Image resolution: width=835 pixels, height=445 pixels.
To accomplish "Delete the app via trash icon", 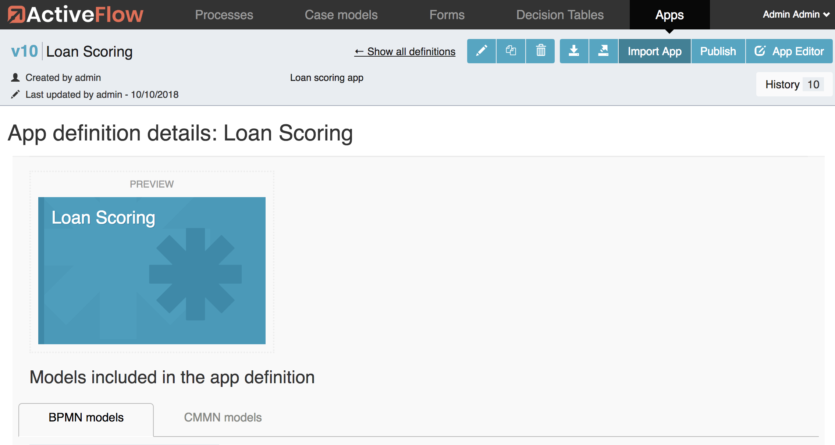I will coord(540,51).
